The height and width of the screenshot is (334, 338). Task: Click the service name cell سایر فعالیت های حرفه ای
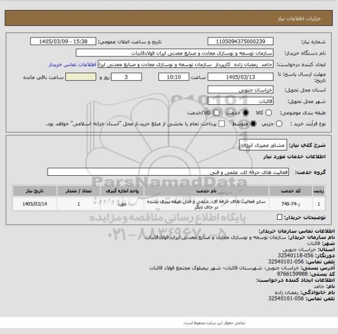(x=207, y=205)
